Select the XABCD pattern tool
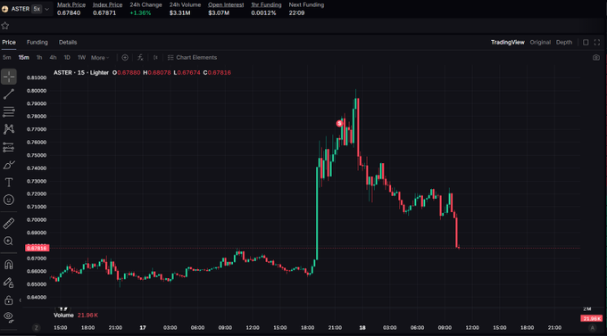 click(x=9, y=129)
